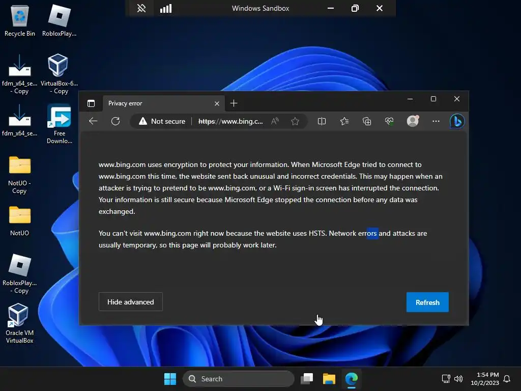
Task: Reload page with Edge refresh icon
Action: click(115, 121)
